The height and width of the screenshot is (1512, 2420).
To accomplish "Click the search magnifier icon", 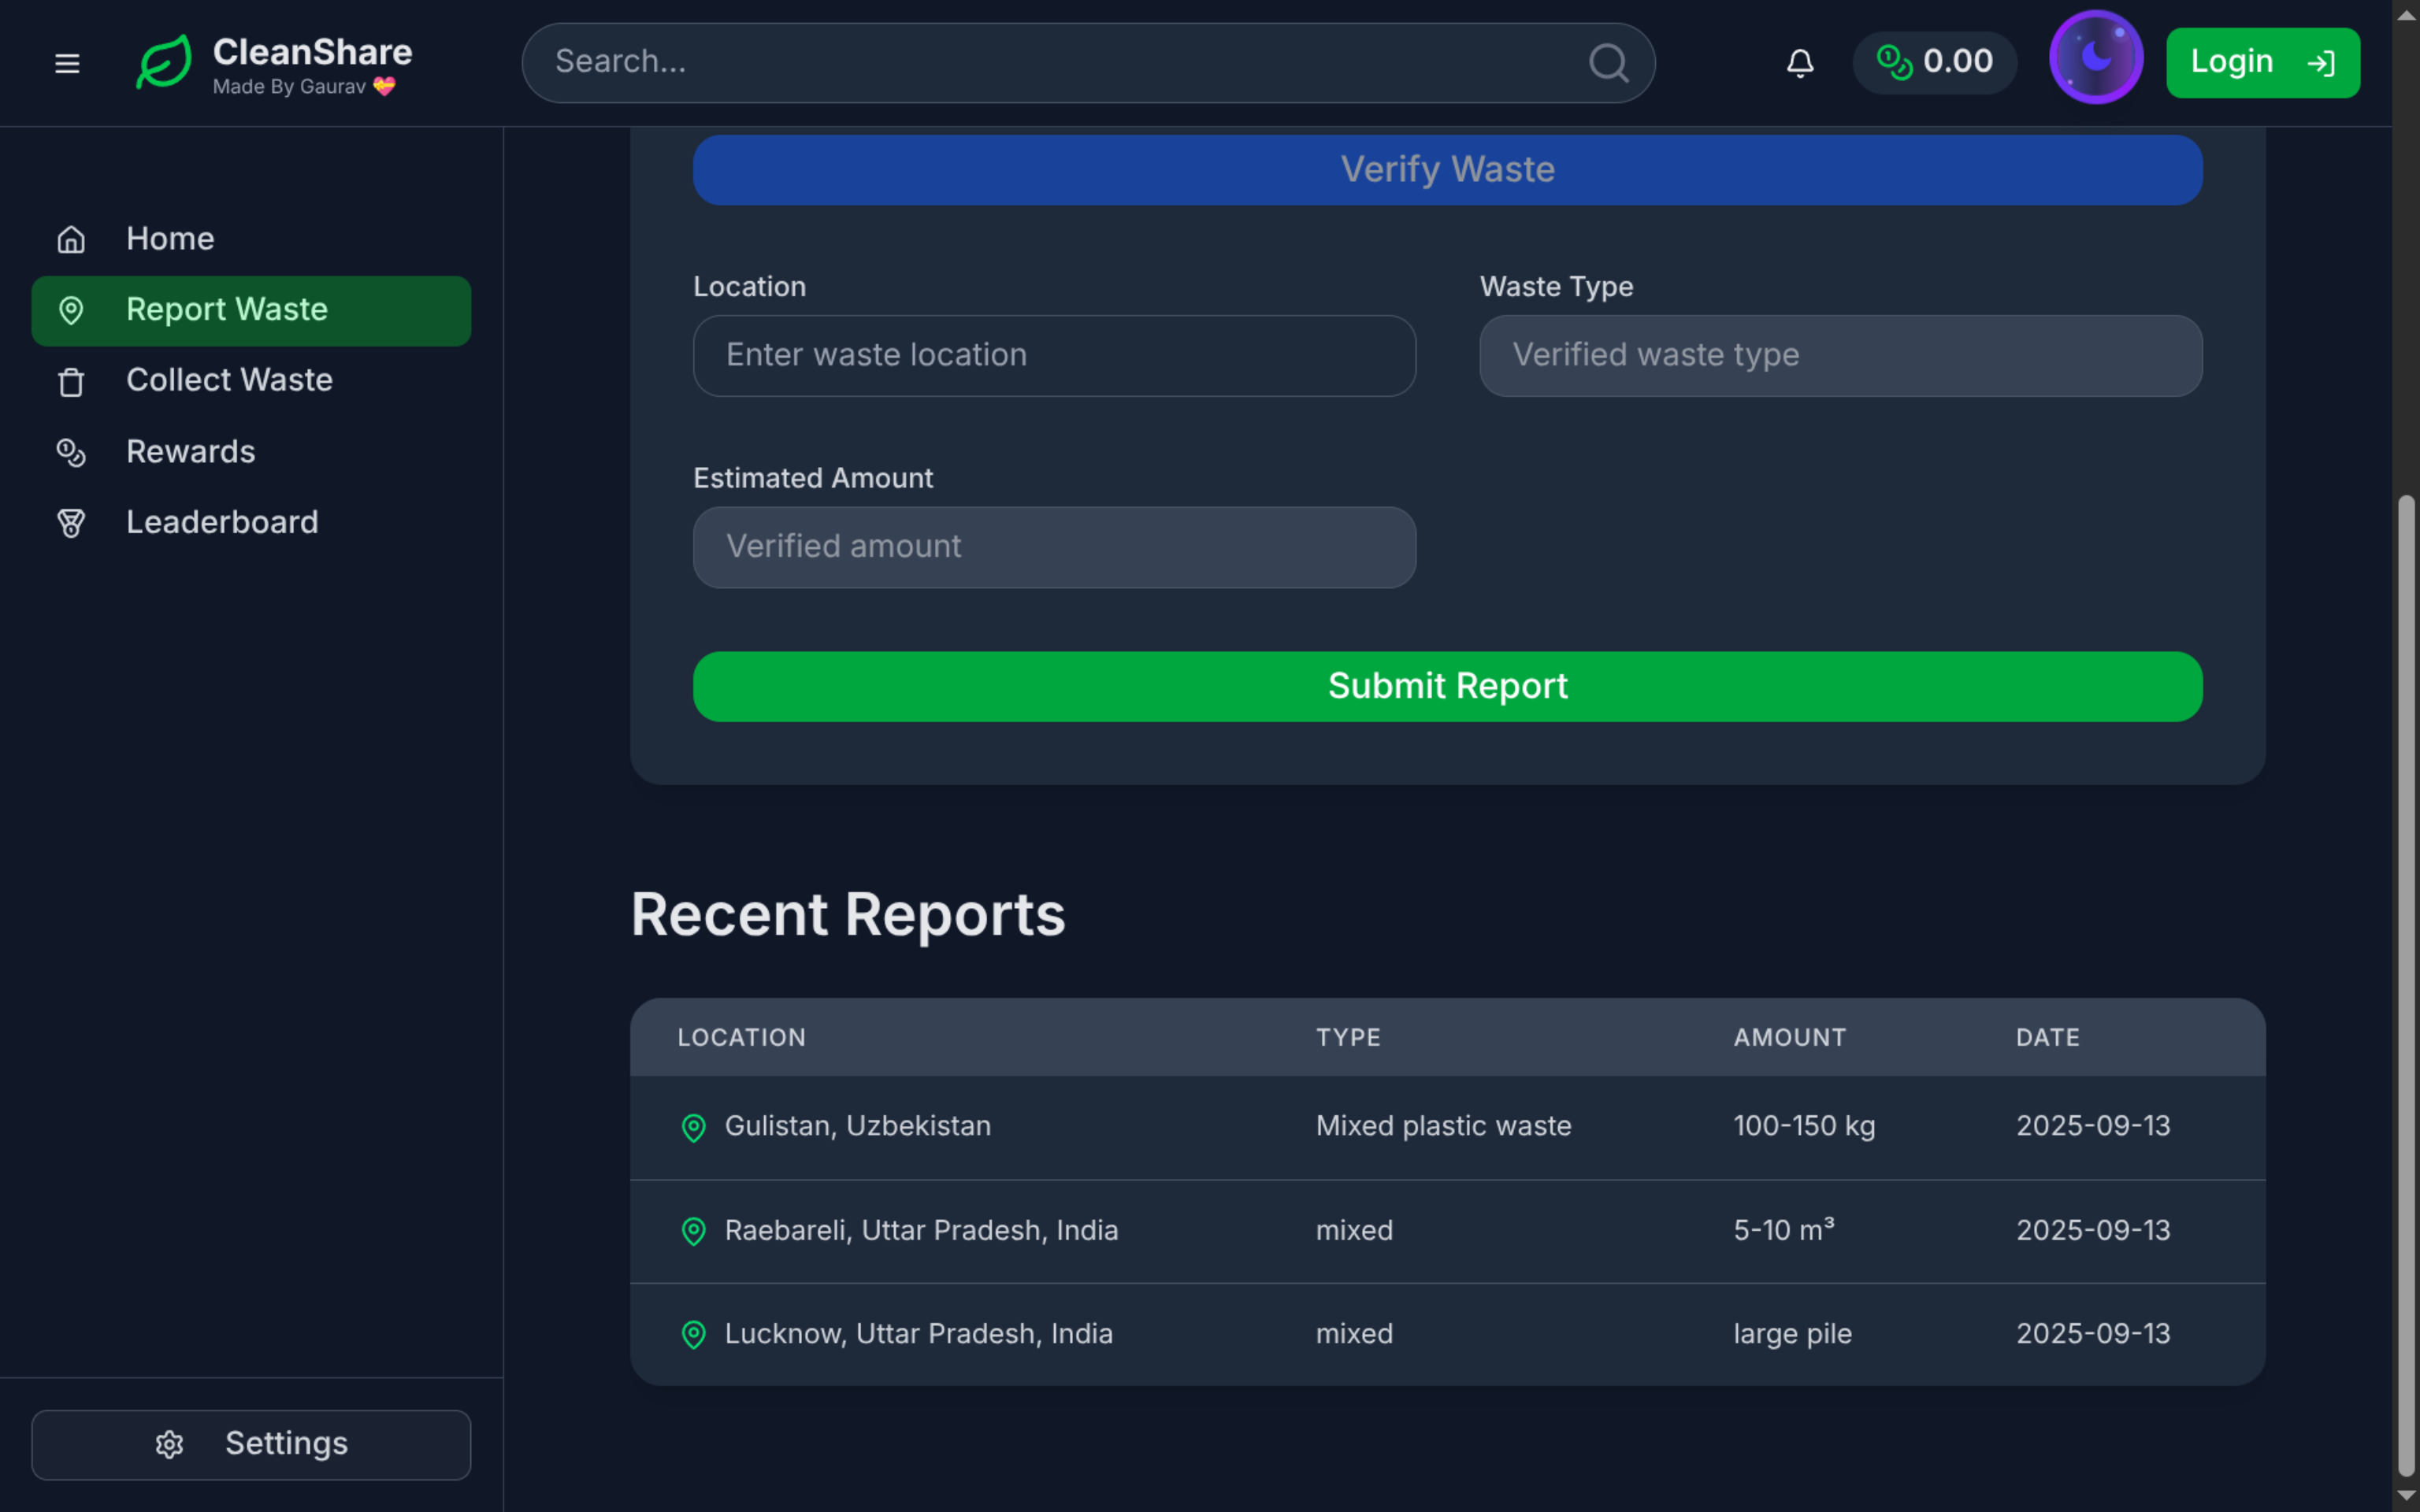I will point(1608,63).
